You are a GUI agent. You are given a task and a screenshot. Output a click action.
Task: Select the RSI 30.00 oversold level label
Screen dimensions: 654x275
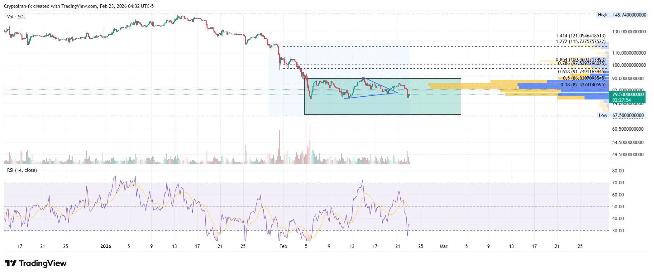618,231
